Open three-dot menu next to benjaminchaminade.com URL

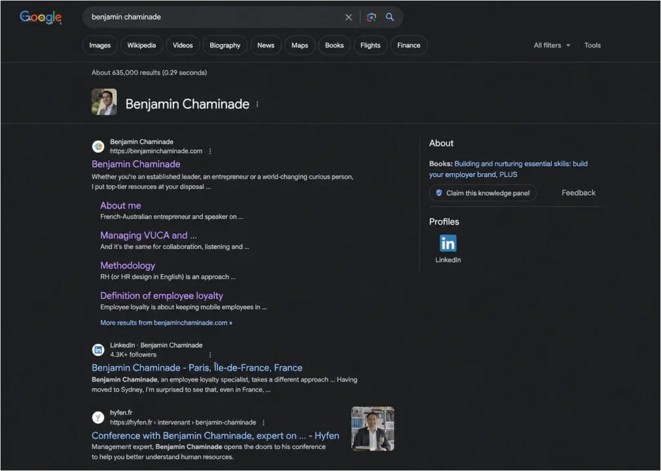point(210,151)
